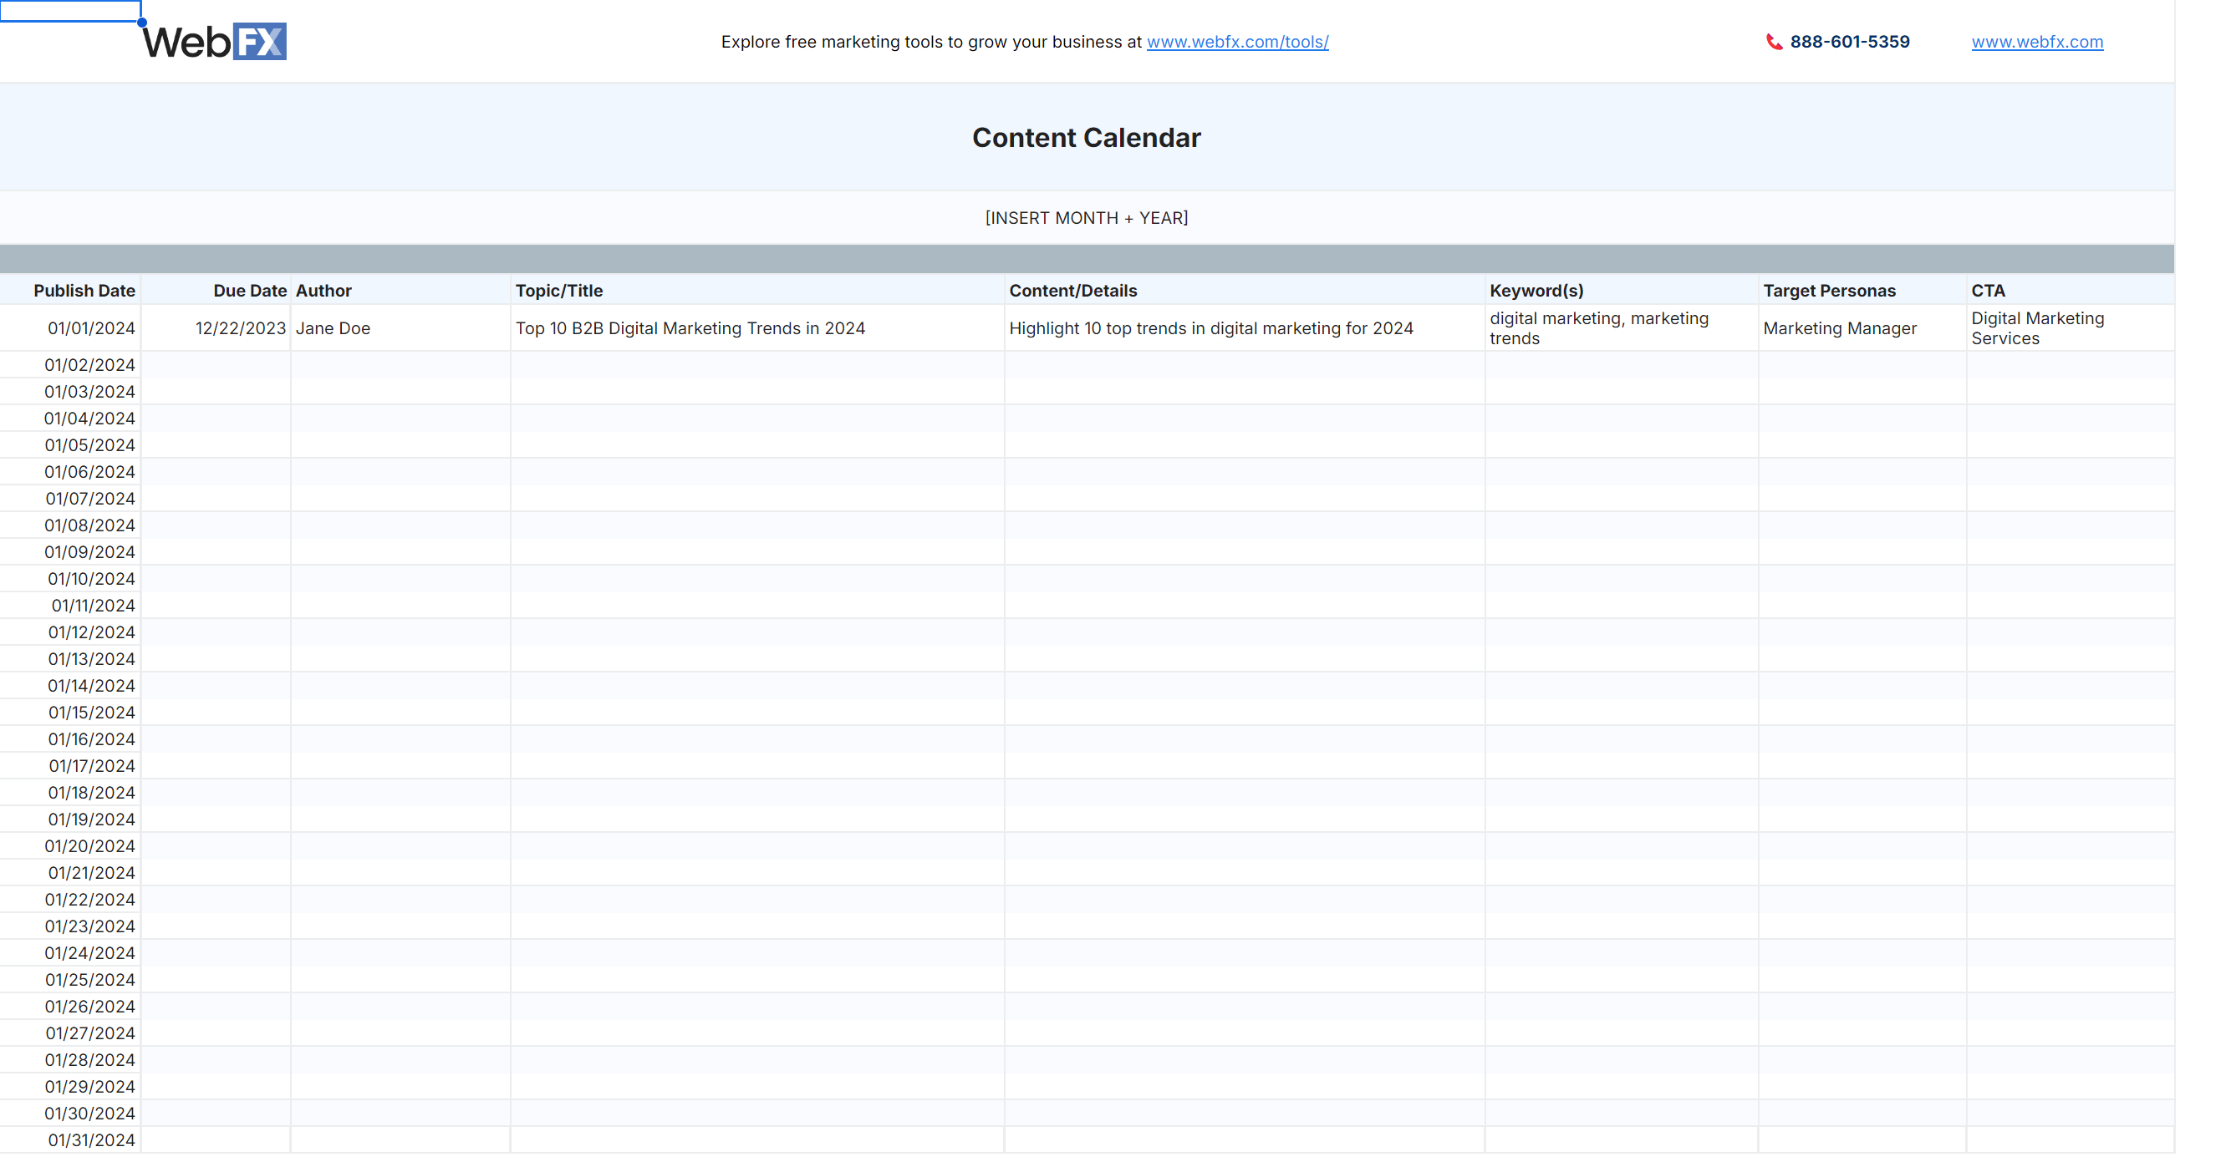This screenshot has height=1162, width=2226.
Task: Select the Publish Date header
Action: pyautogui.click(x=70, y=290)
